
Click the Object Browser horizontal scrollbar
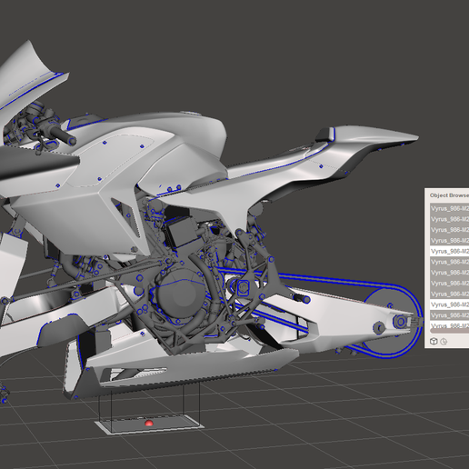tap(449, 331)
